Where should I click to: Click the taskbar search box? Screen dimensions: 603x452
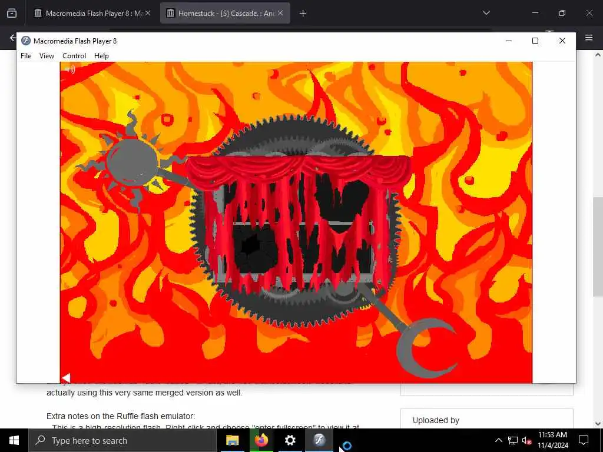click(122, 440)
